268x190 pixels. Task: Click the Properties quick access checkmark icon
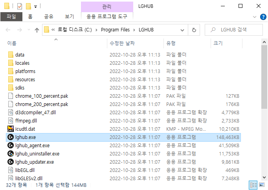tap(20, 7)
